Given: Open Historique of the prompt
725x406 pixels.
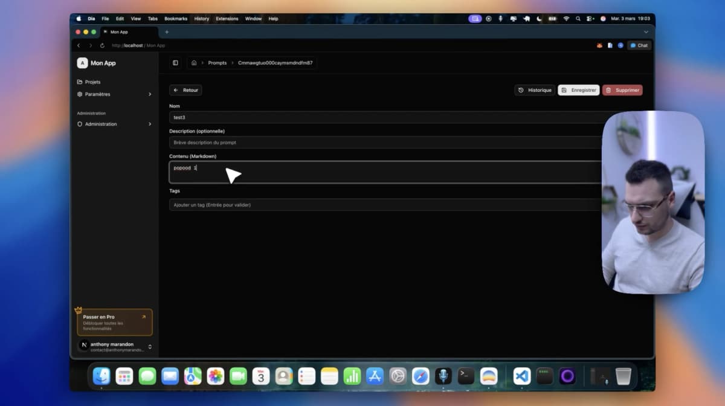Looking at the screenshot, I should [x=535, y=90].
